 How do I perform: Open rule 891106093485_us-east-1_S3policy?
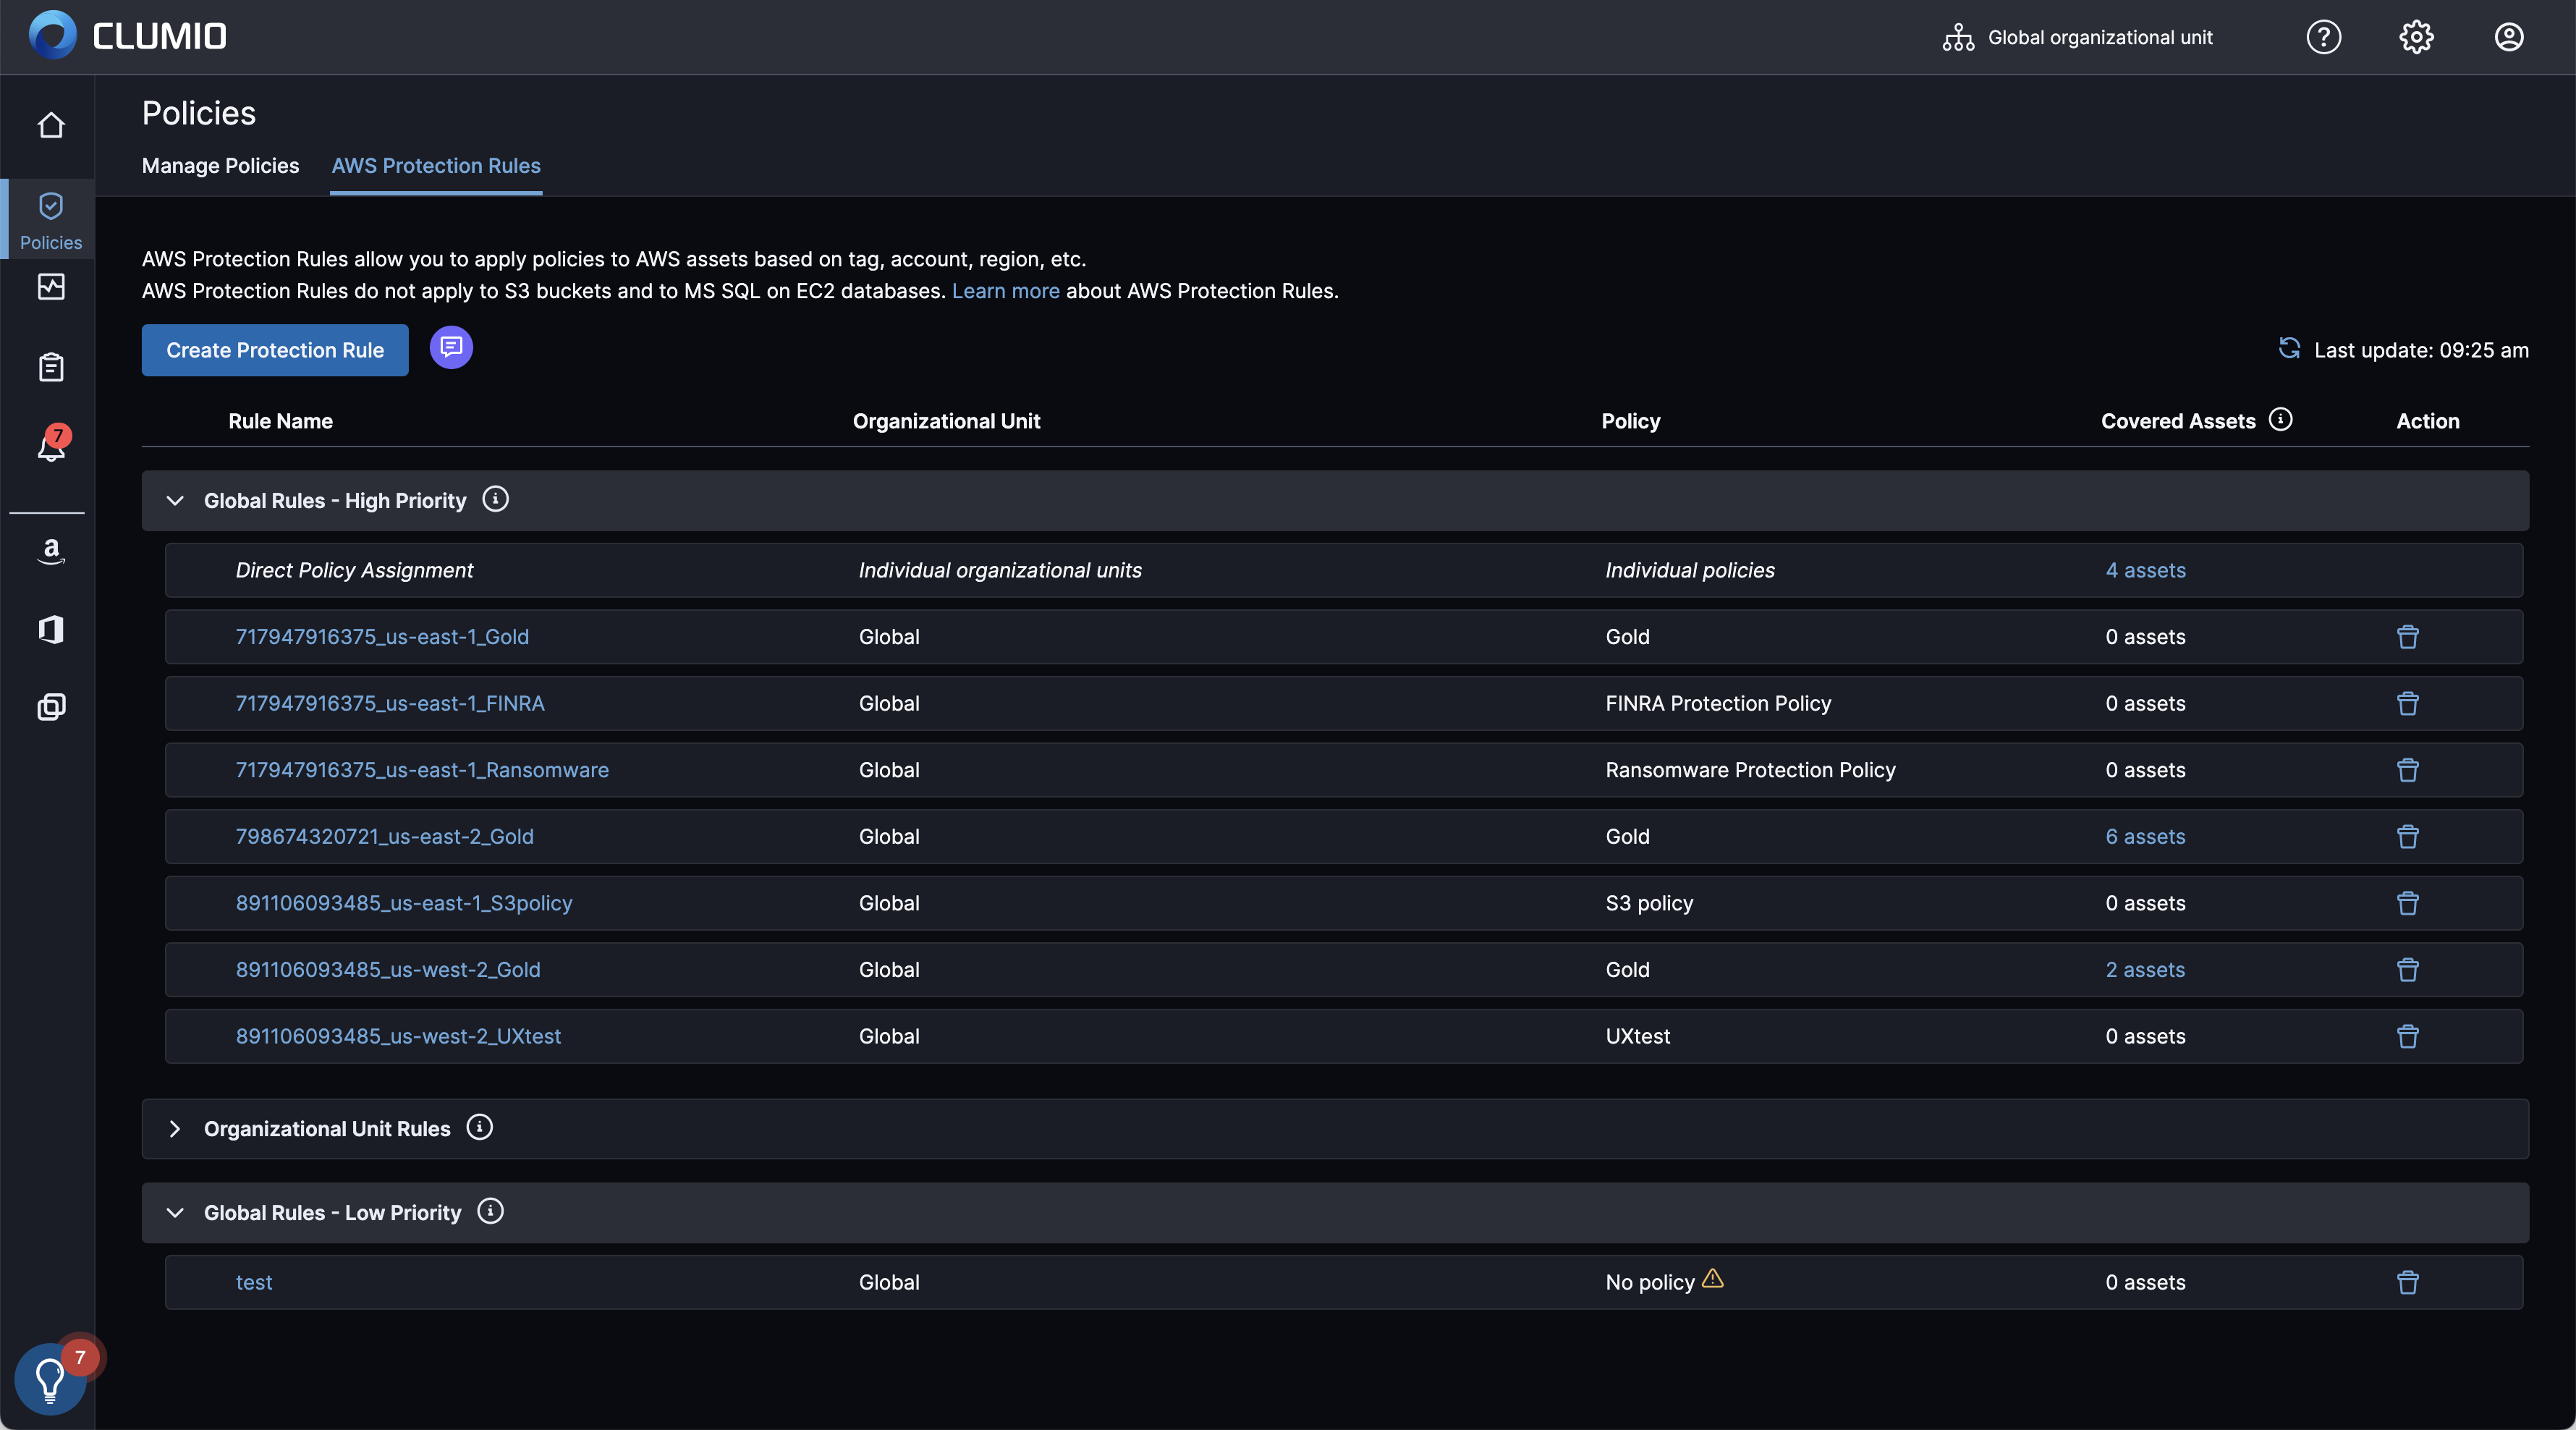pos(404,904)
